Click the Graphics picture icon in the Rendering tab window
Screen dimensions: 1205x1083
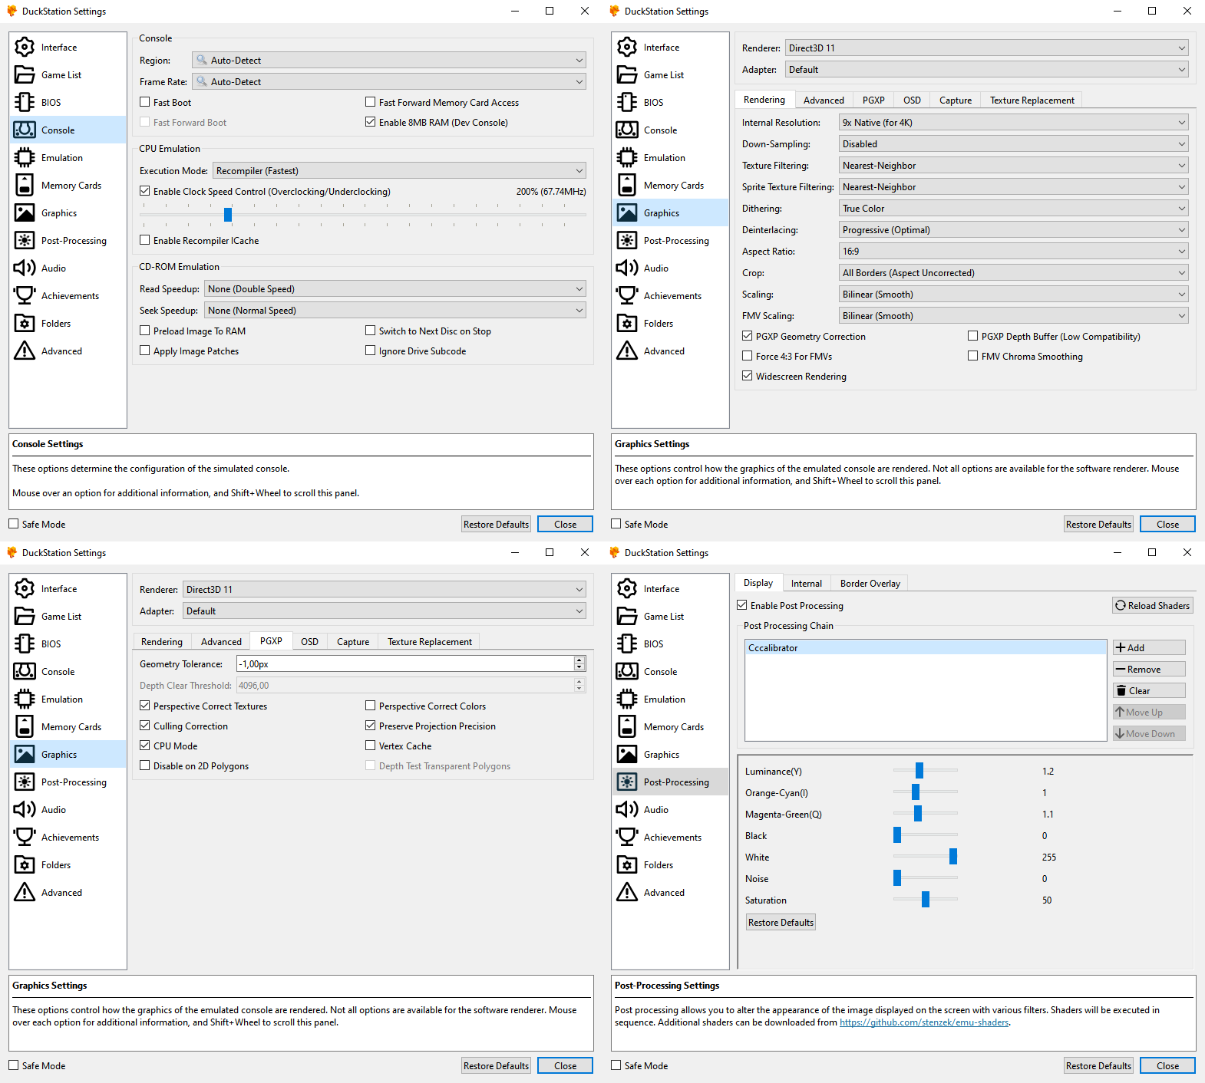pos(627,213)
